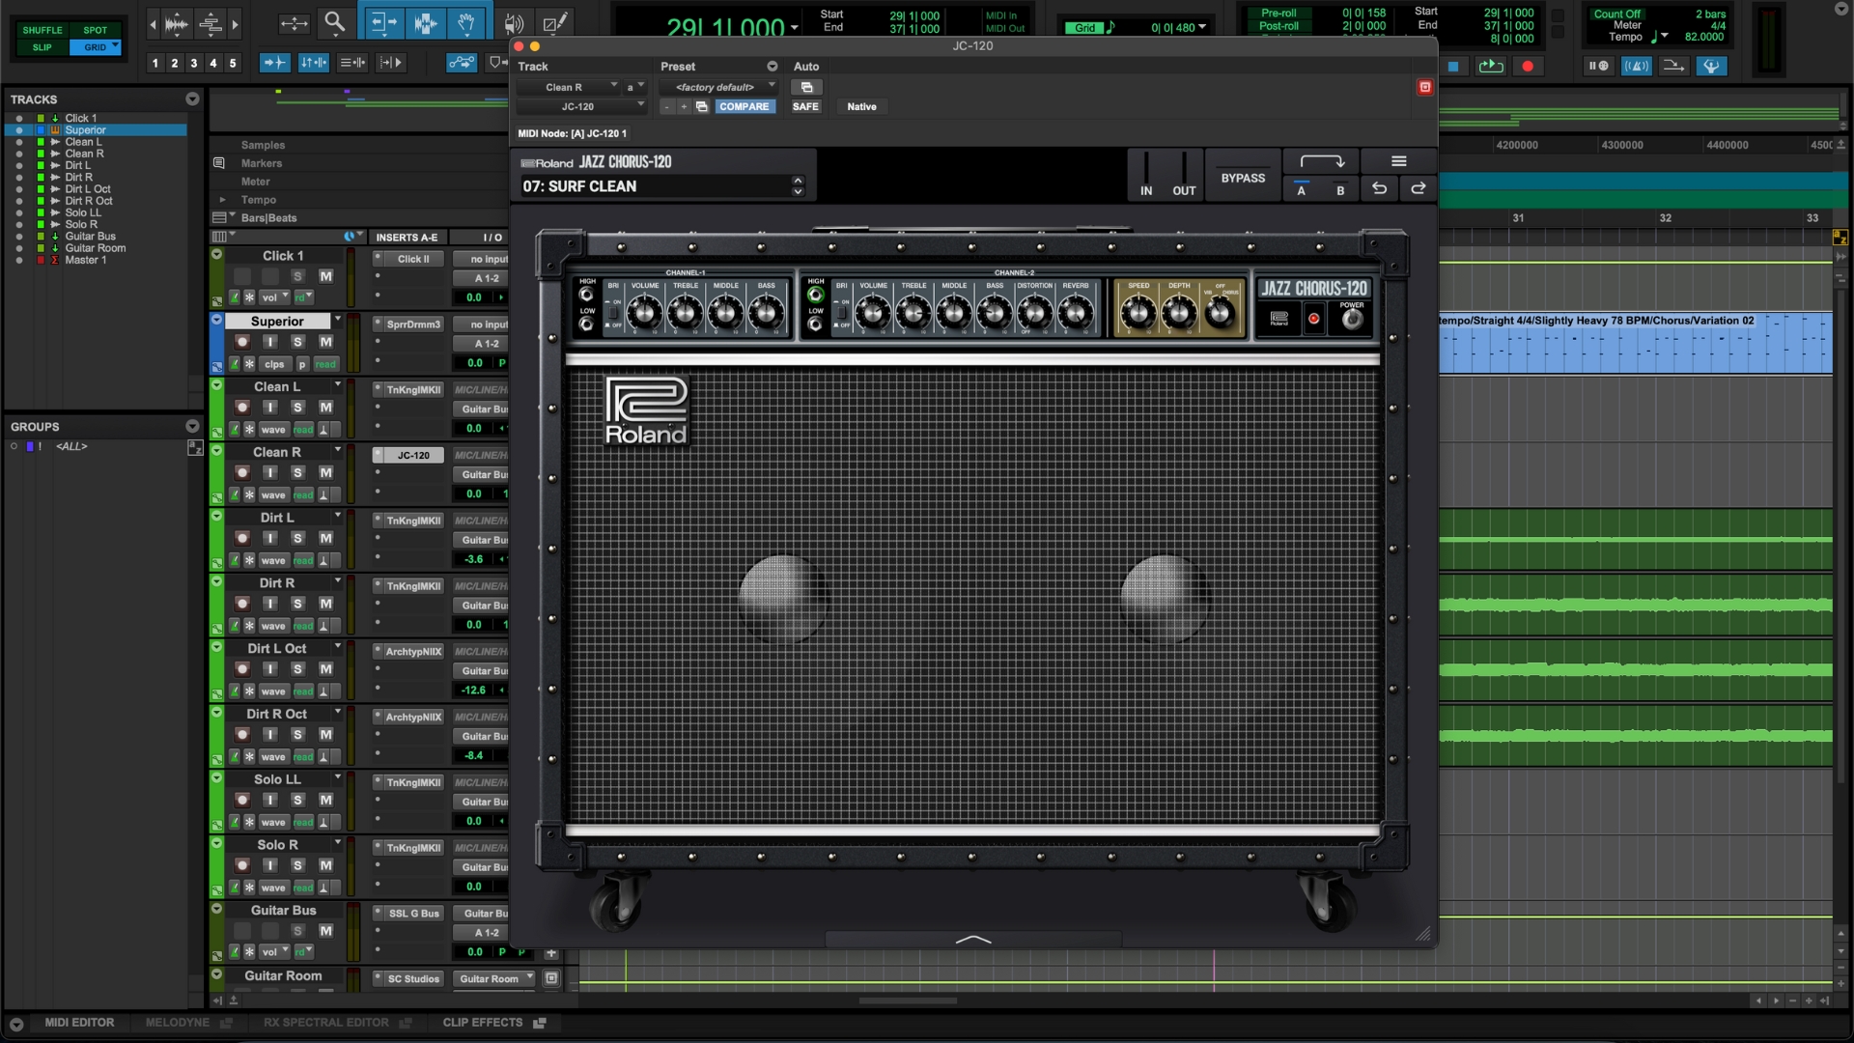Redo in JC-120 plugin
1854x1043 pixels.
click(x=1418, y=188)
